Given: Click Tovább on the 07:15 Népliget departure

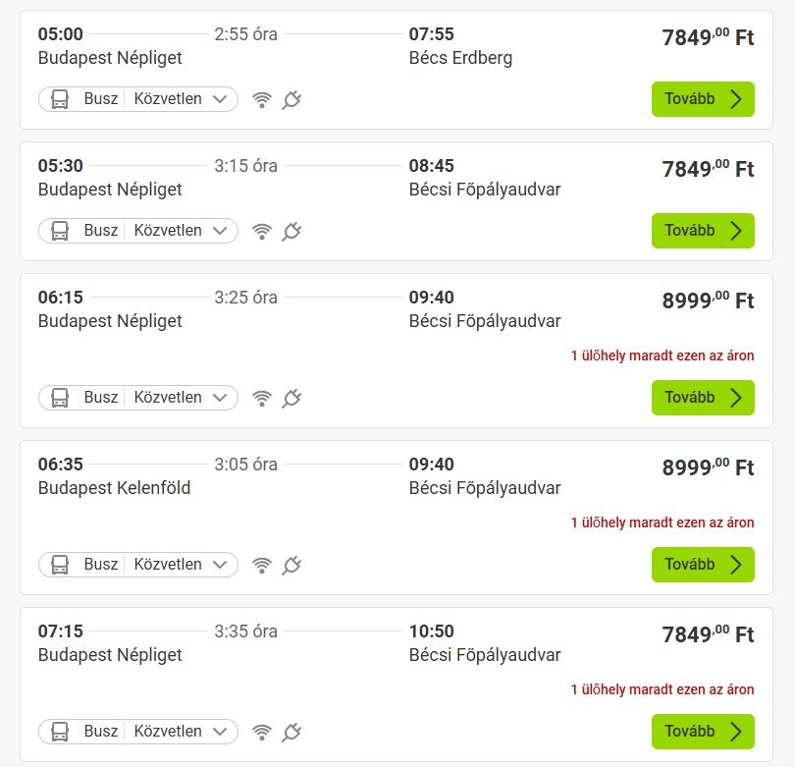Looking at the screenshot, I should (x=703, y=732).
